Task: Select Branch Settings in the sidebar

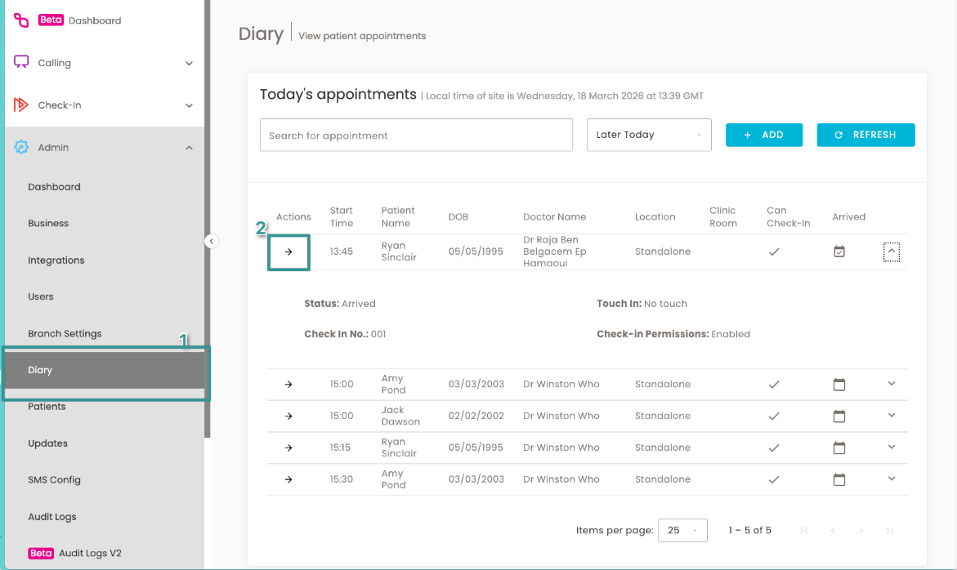Action: [x=65, y=333]
